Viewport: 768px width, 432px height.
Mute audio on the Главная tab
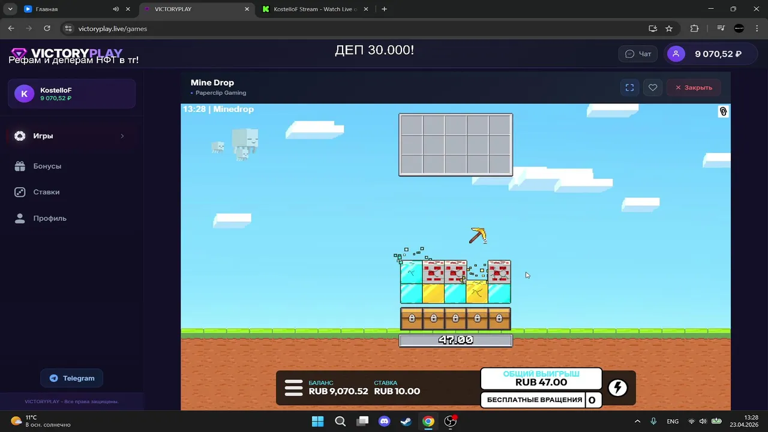click(x=116, y=9)
